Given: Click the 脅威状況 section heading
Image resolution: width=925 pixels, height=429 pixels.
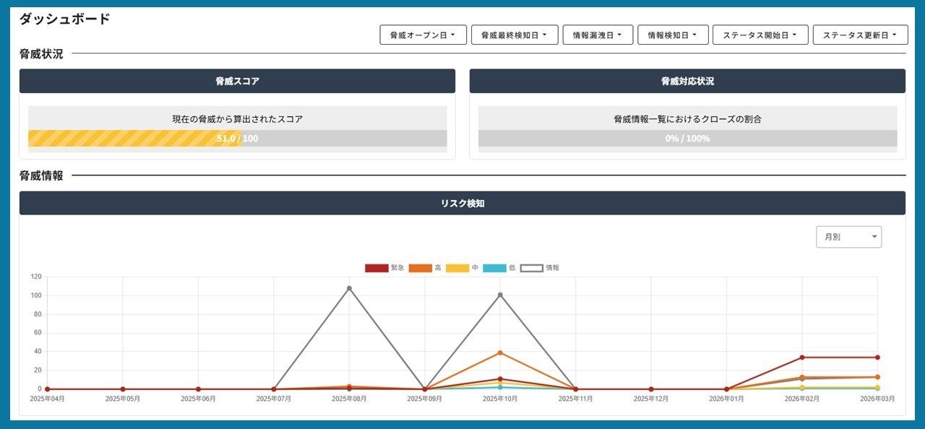Looking at the screenshot, I should point(41,53).
